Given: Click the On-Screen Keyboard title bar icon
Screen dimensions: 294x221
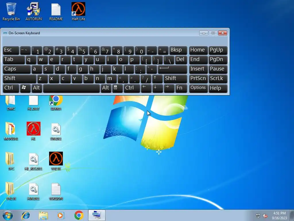Looking at the screenshot, I should (x=5, y=33).
